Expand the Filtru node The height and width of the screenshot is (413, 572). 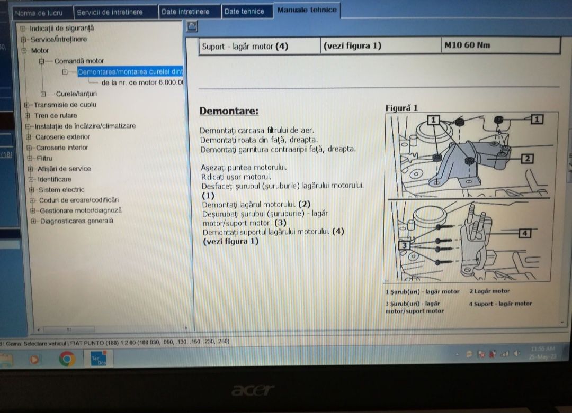point(30,159)
